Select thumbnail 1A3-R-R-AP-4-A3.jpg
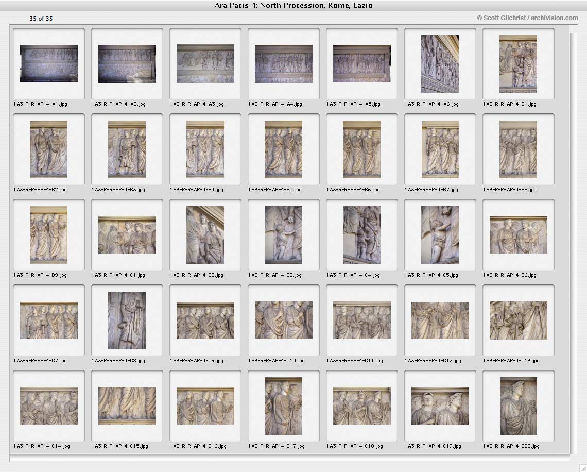Viewport: 587px width, 472px height. (205, 64)
